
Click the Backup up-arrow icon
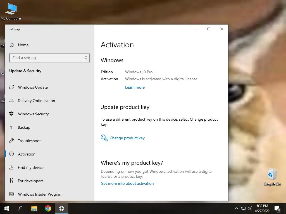point(11,127)
